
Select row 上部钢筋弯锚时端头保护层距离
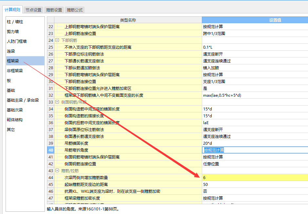(x=128, y=27)
